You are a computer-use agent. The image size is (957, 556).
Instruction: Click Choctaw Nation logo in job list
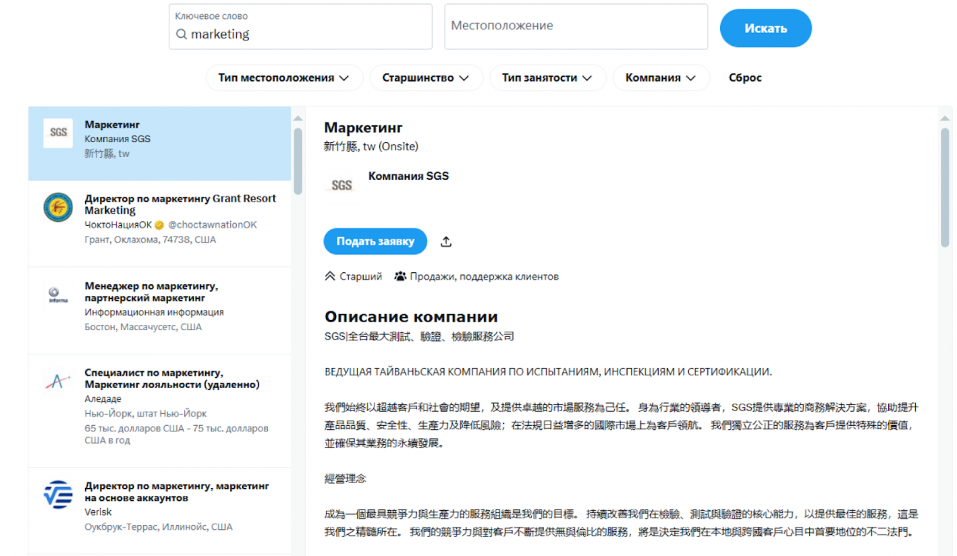[58, 208]
